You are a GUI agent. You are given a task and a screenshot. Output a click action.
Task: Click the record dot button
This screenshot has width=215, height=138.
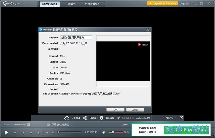pos(15,133)
